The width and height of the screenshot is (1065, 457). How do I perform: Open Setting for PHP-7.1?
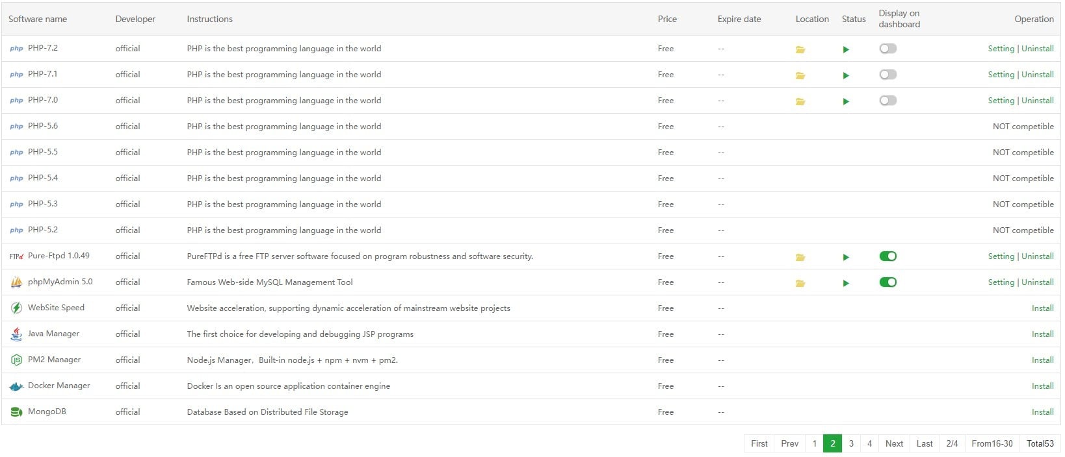1001,75
